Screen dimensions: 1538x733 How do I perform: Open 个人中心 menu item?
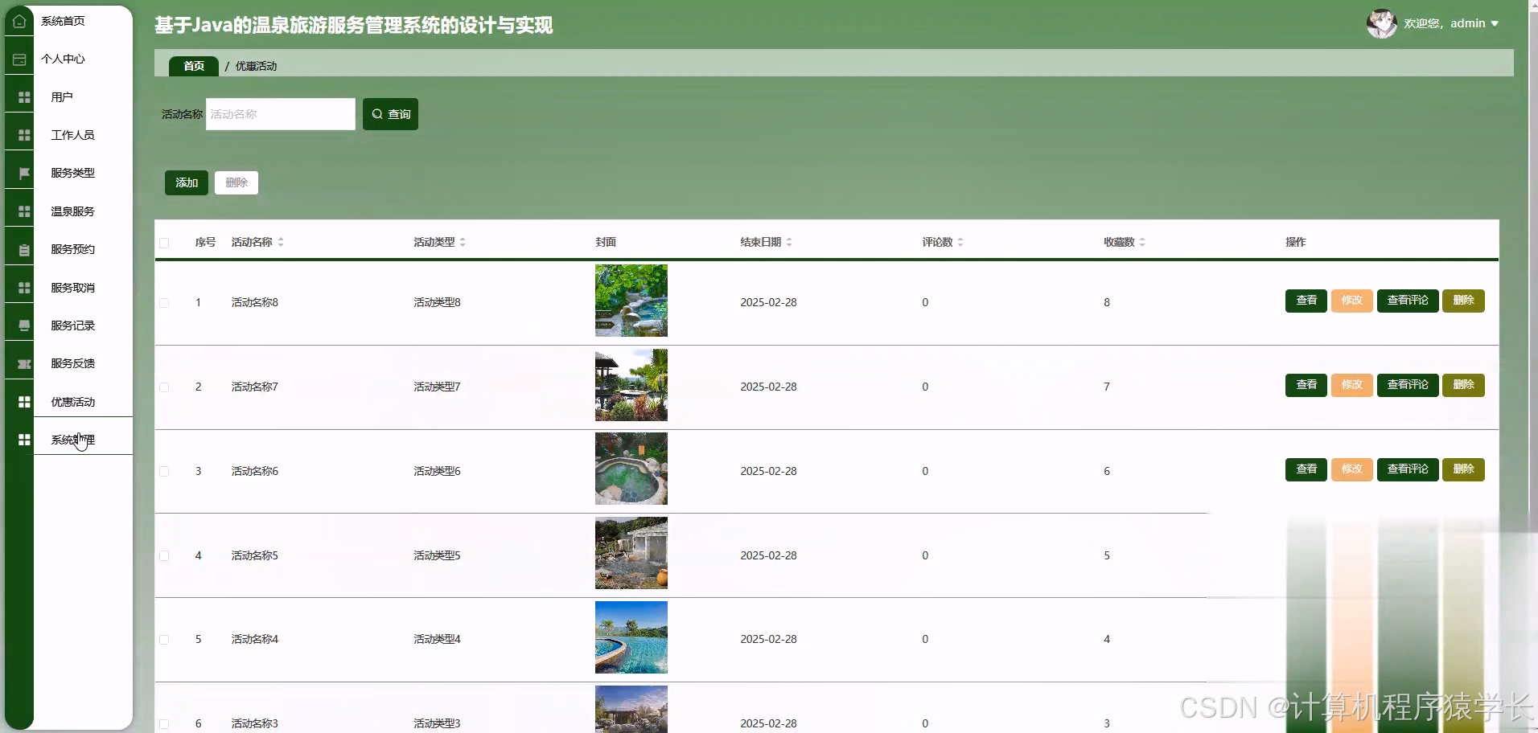pos(63,59)
